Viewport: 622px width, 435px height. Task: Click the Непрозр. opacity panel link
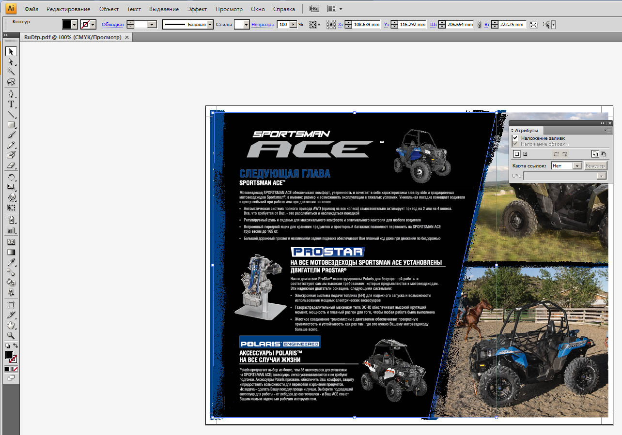point(263,25)
